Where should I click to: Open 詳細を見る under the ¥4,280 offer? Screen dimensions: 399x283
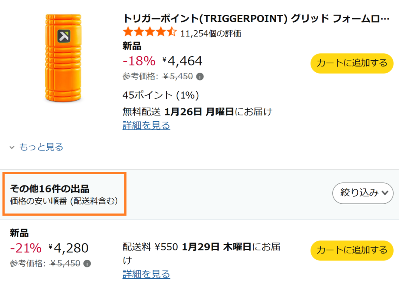(x=146, y=274)
